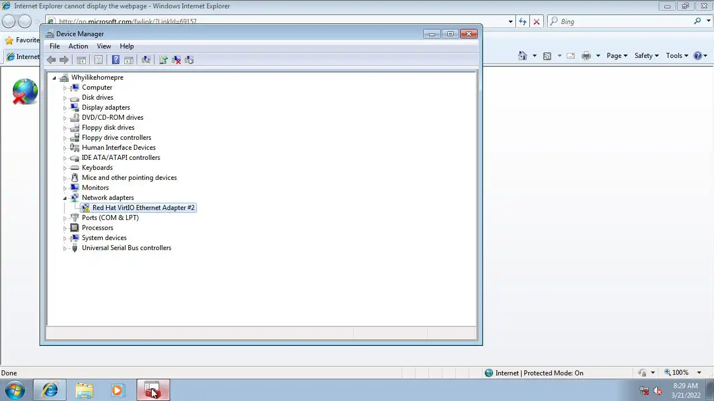This screenshot has height=401, width=714.
Task: Click the blue Help question-mark toolbar icon
Action: [x=115, y=60]
